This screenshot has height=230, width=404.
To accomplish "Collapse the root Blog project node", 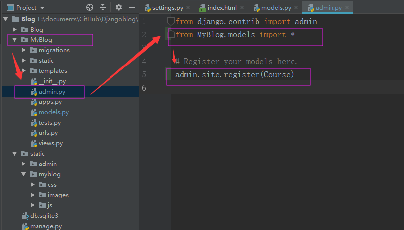I will tap(6, 19).
